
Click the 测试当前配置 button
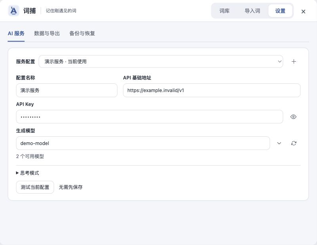click(35, 187)
